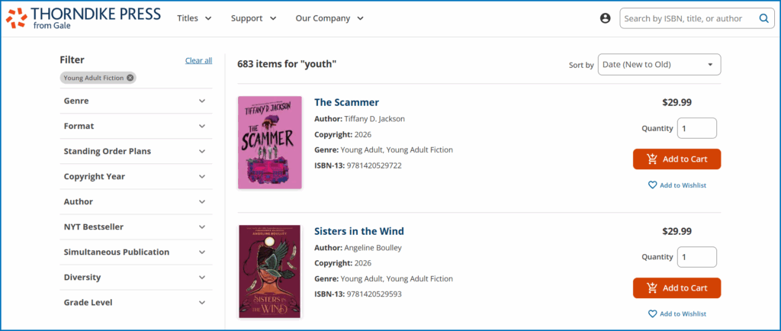
Task: Open the Sort by dropdown
Action: pyautogui.click(x=659, y=65)
